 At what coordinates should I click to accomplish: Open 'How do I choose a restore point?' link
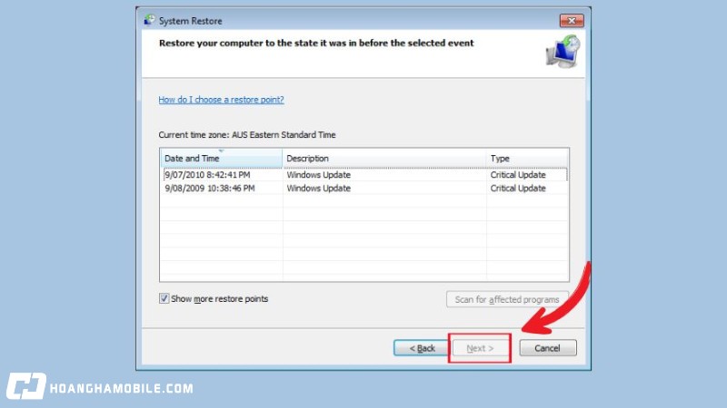pos(221,100)
